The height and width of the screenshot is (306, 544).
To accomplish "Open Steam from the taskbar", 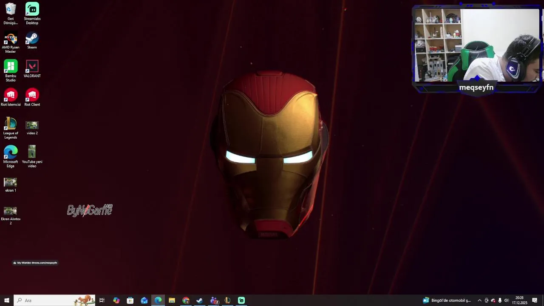I will tap(200, 300).
